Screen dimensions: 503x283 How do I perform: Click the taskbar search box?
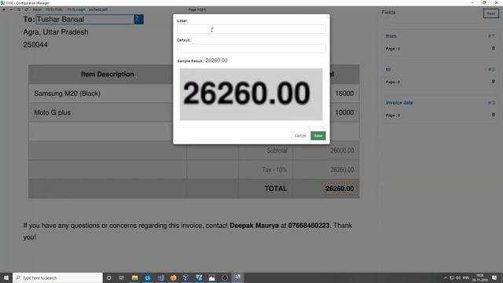pos(57,277)
